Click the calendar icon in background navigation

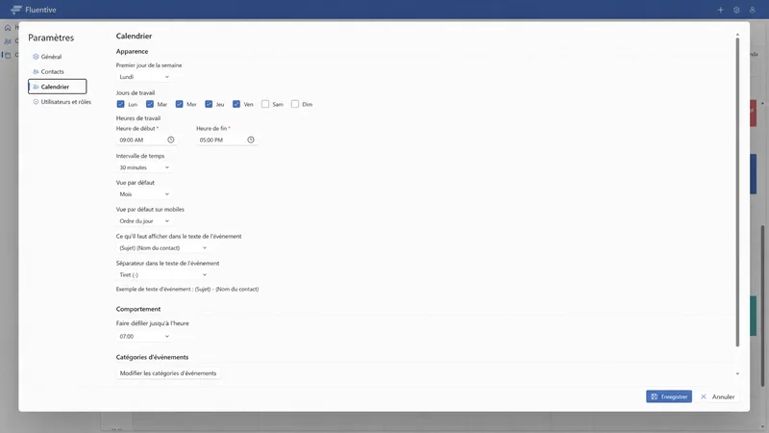(8, 55)
